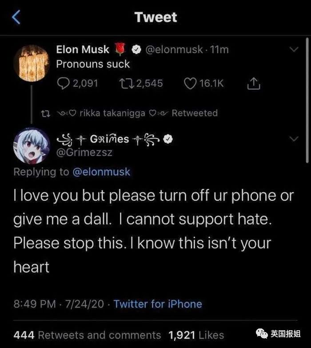Screen dimensions: 311x348
Task: Open the @Grimezsz handle
Action: pyautogui.click(x=84, y=152)
